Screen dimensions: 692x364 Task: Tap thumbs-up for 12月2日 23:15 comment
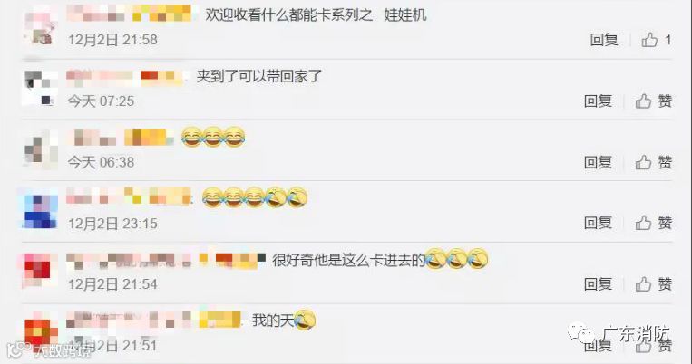(643, 223)
